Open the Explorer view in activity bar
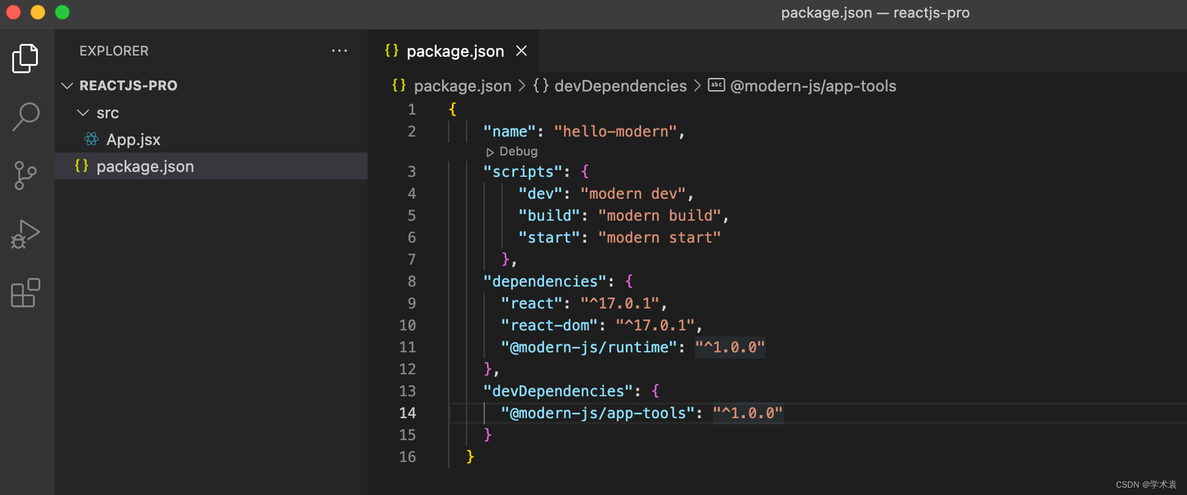The image size is (1187, 495). pyautogui.click(x=25, y=59)
